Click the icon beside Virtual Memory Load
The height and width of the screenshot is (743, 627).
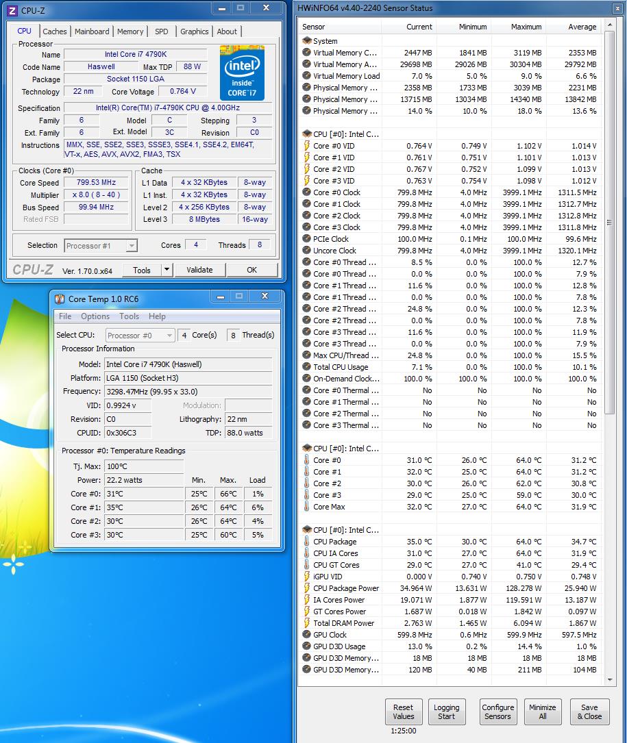click(x=307, y=76)
